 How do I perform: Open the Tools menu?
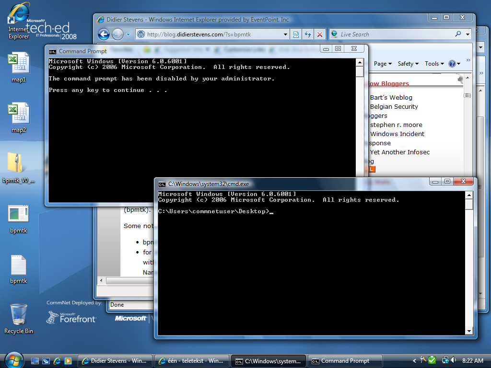[434, 64]
